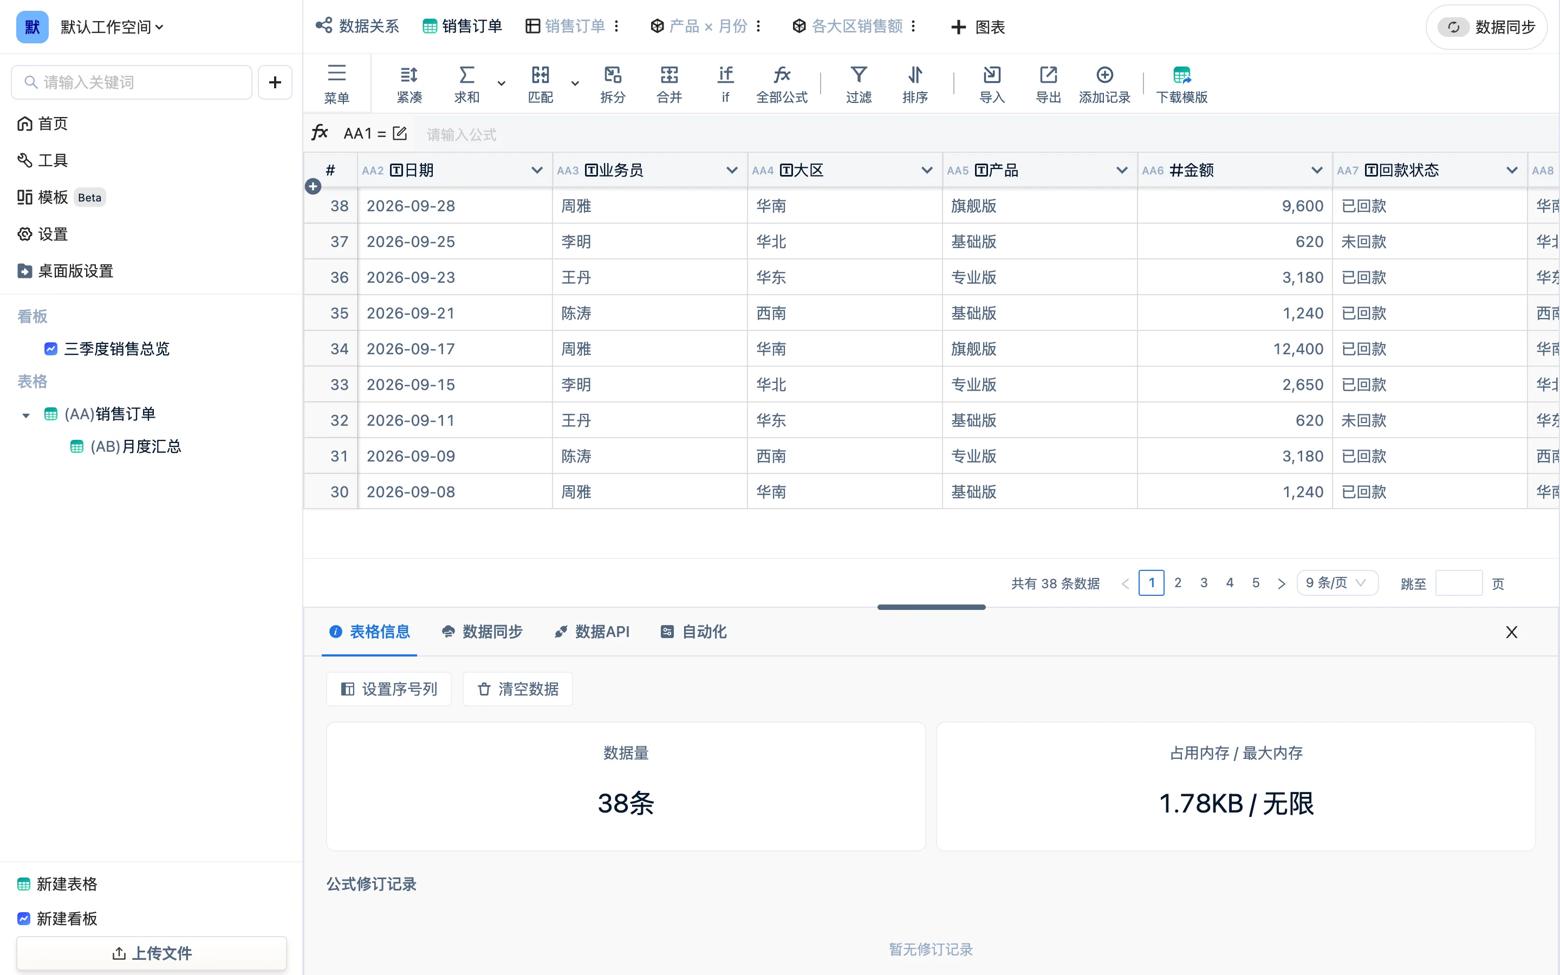Click the 设置序号列 button
The height and width of the screenshot is (975, 1560).
tap(389, 690)
